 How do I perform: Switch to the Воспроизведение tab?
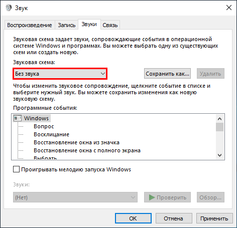pos(30,25)
